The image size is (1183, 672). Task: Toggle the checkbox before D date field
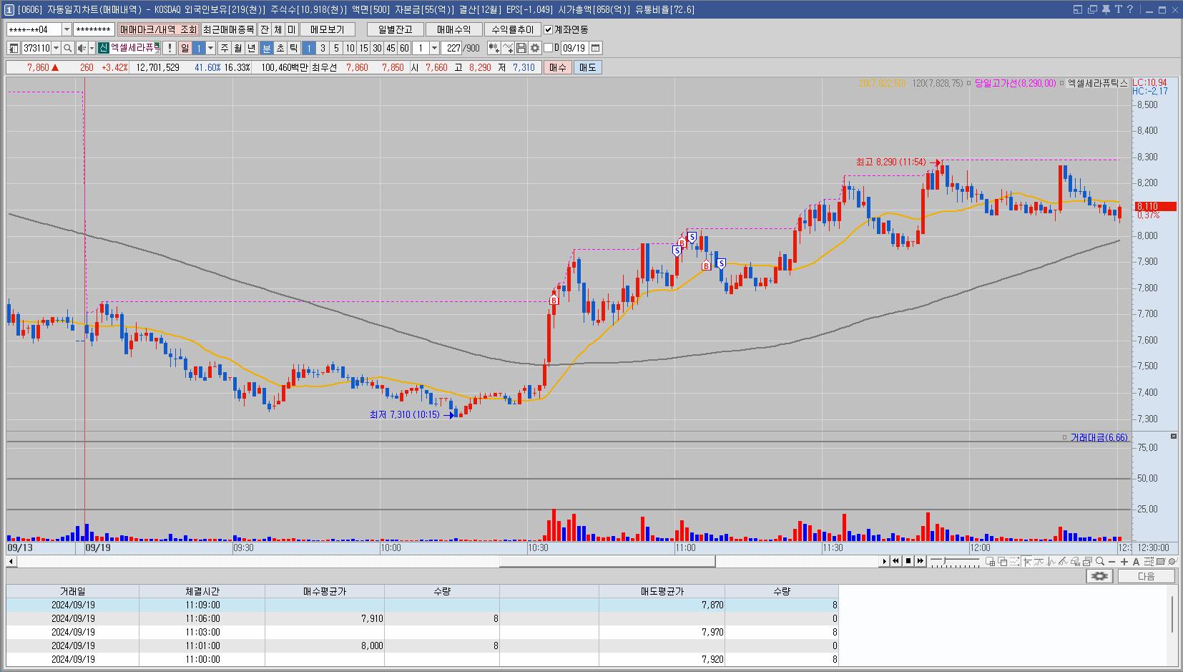pyautogui.click(x=549, y=48)
